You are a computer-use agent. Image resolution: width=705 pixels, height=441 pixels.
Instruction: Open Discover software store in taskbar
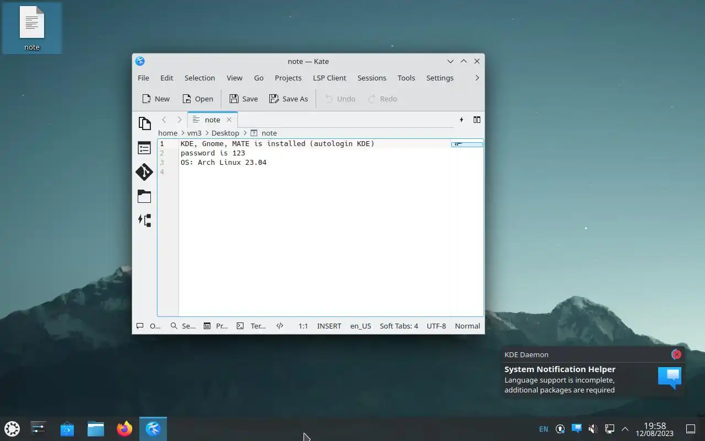click(67, 428)
